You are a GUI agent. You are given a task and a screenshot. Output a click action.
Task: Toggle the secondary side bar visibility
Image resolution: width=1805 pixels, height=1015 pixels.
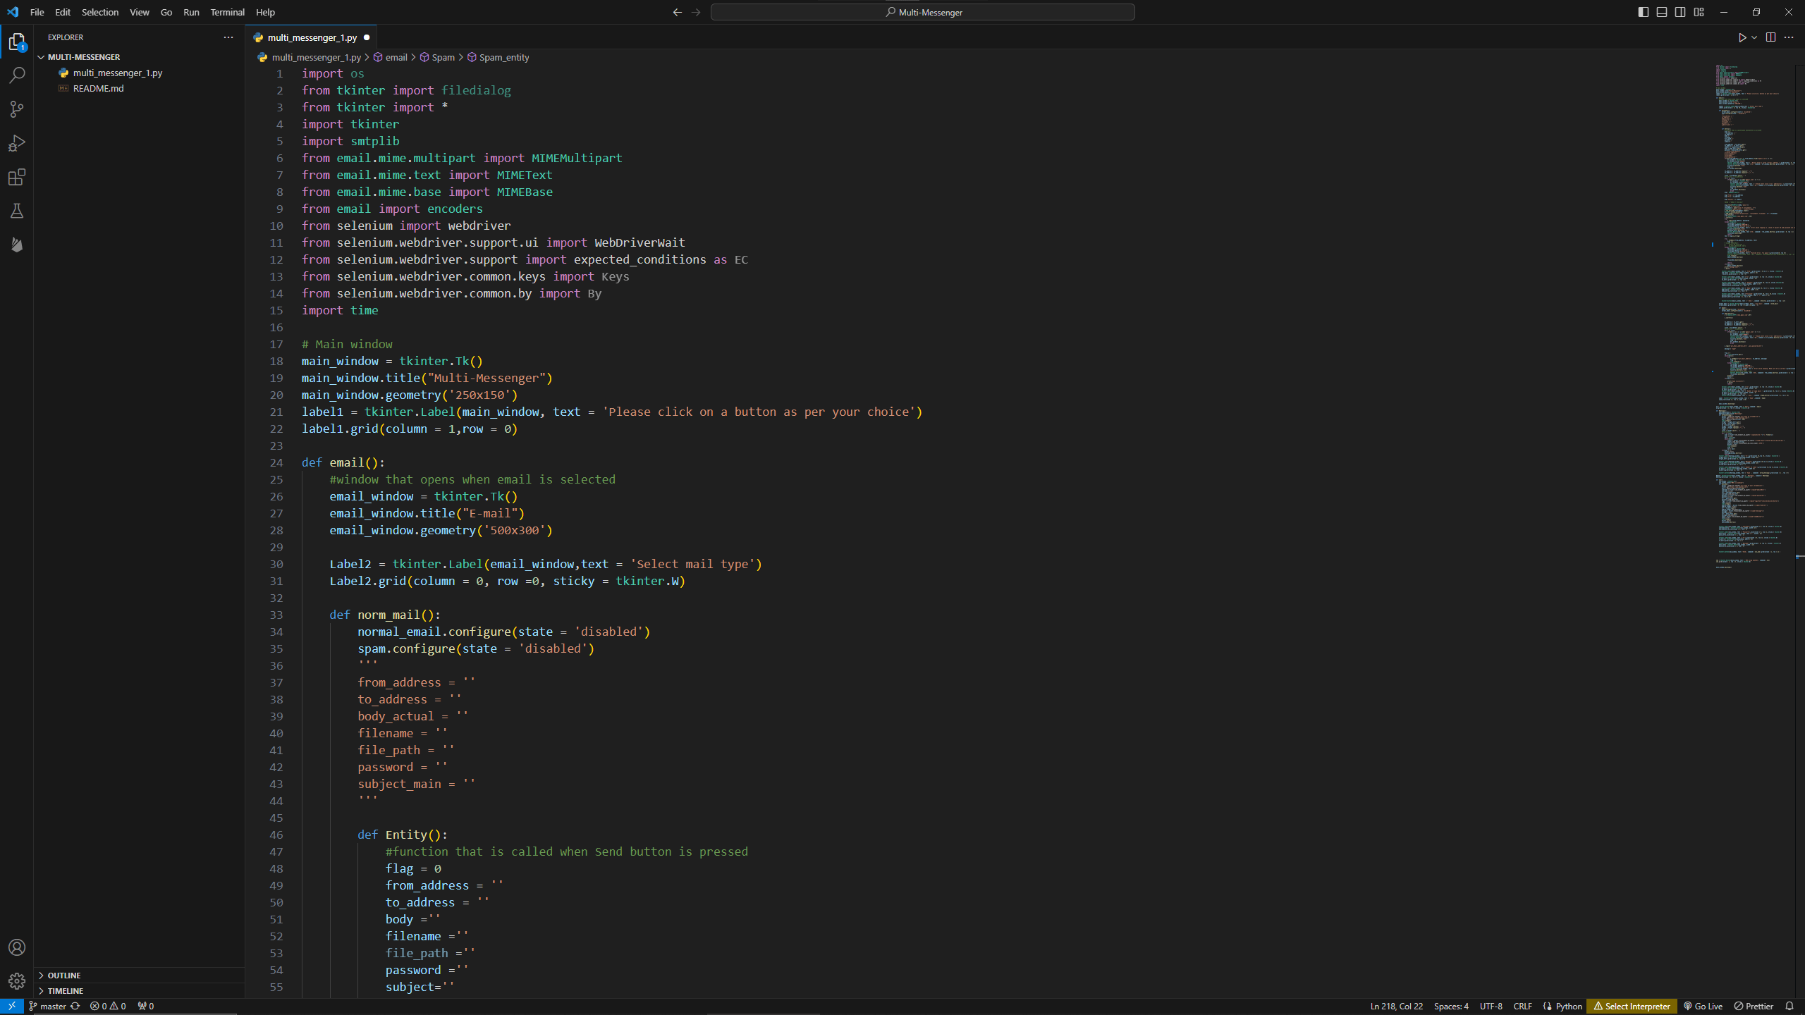tap(1680, 12)
